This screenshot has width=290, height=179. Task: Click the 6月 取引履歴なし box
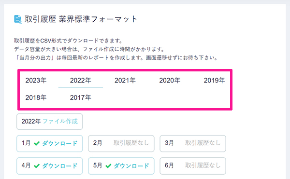193,166
